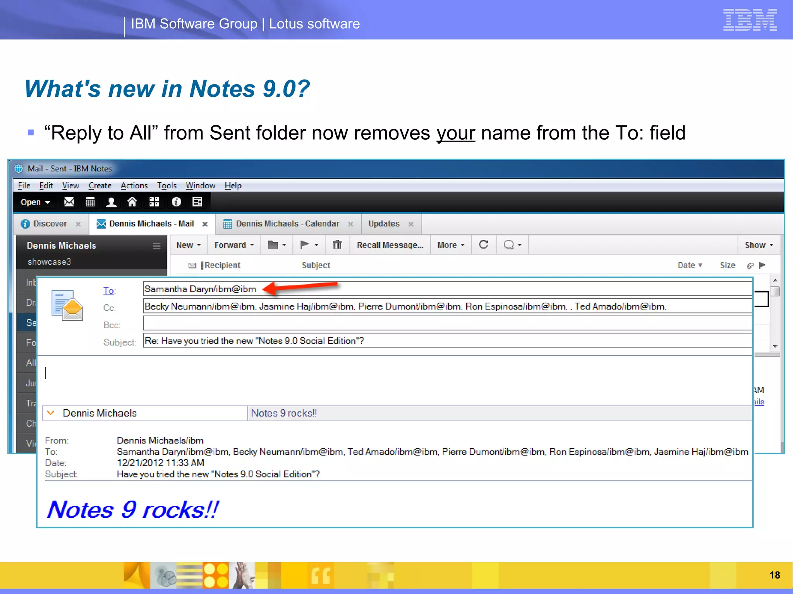Open the Actions menu

pyautogui.click(x=134, y=185)
